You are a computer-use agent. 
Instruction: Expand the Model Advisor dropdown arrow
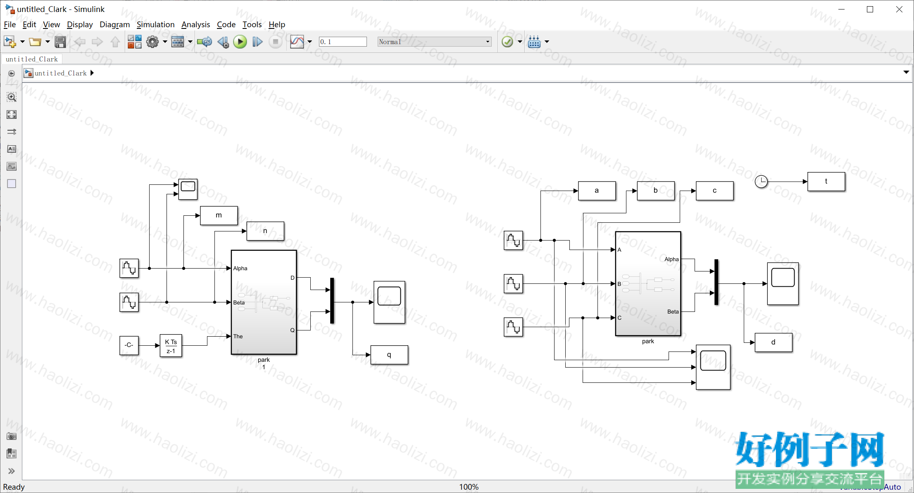click(520, 42)
